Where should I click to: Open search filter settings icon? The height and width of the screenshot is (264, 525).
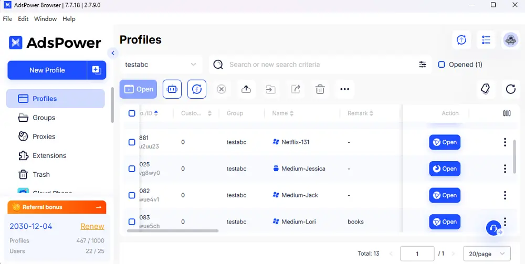(x=422, y=65)
